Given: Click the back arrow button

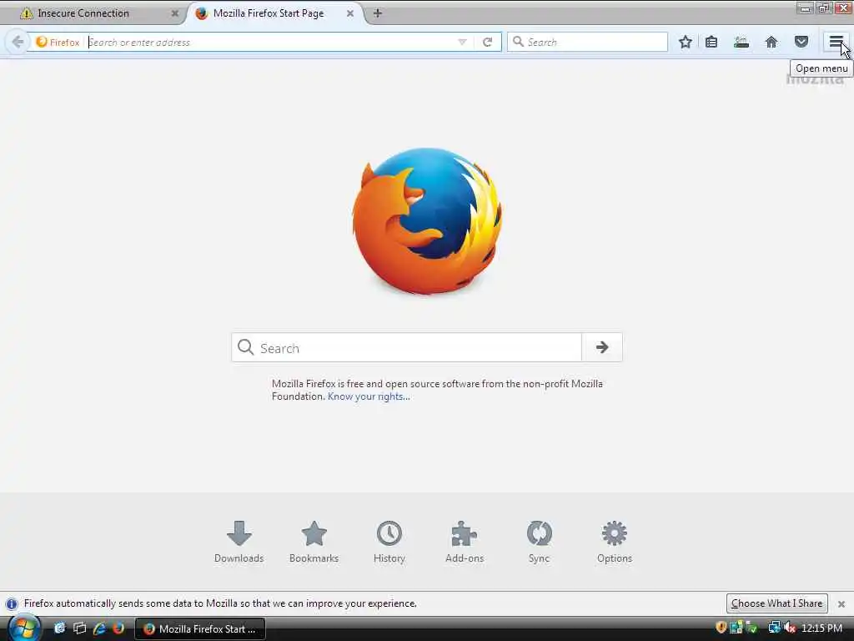Looking at the screenshot, I should tap(18, 42).
